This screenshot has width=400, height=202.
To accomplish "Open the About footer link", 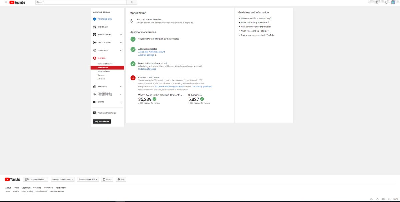I will [x=8, y=188].
